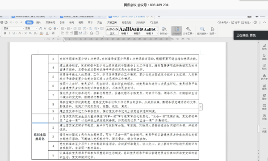Toggle the 文档助手 document assistant ribbon button
Image resolution: width=268 pixels, height=161 pixels.
click(x=176, y=31)
